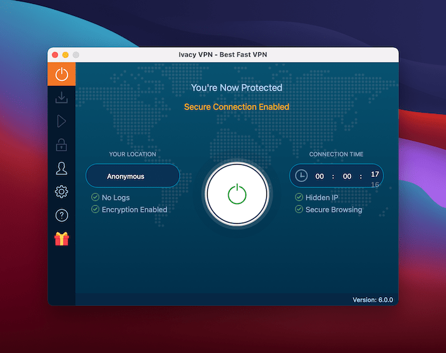This screenshot has height=353, width=446.
Task: Close the Ivacy VPN window
Action: 55,55
